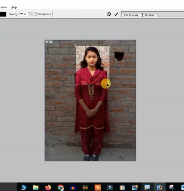Commit the crop with the checkmark icon
This screenshot has width=184, height=191.
pos(116,14)
